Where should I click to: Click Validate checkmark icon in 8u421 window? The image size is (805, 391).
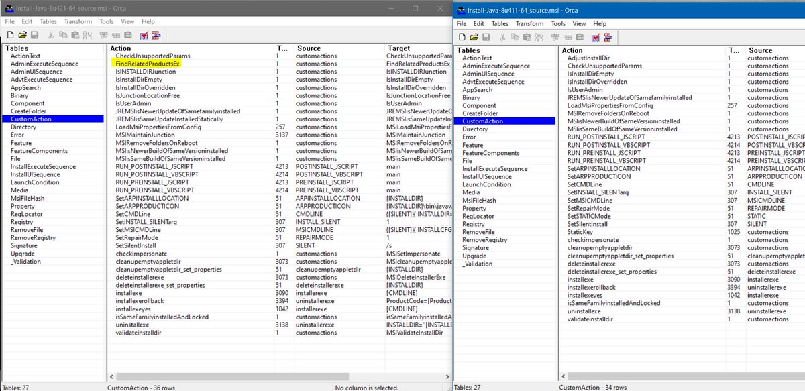(x=144, y=34)
